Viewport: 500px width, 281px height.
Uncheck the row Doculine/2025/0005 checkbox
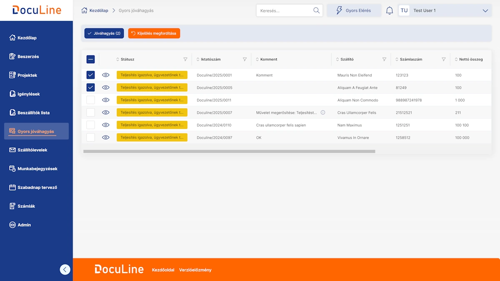pos(91,87)
